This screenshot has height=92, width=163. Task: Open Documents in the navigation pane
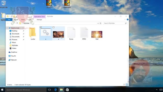[x=16, y=37]
